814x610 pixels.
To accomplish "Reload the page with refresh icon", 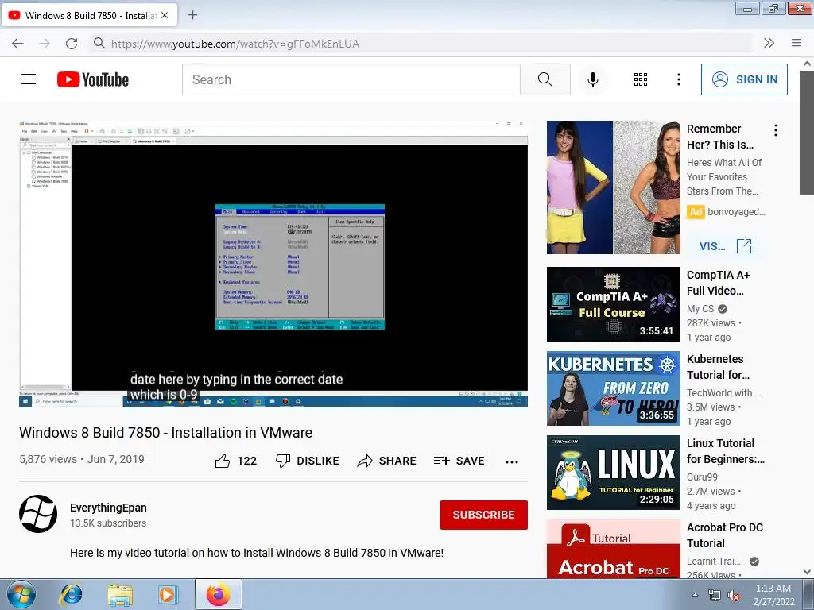I will (x=72, y=44).
